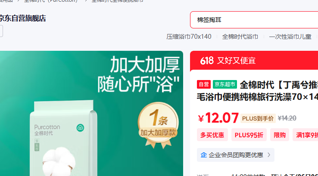318x176 pixels.
Task: Click the PLUS95折 discount tag
Action: 249,135
